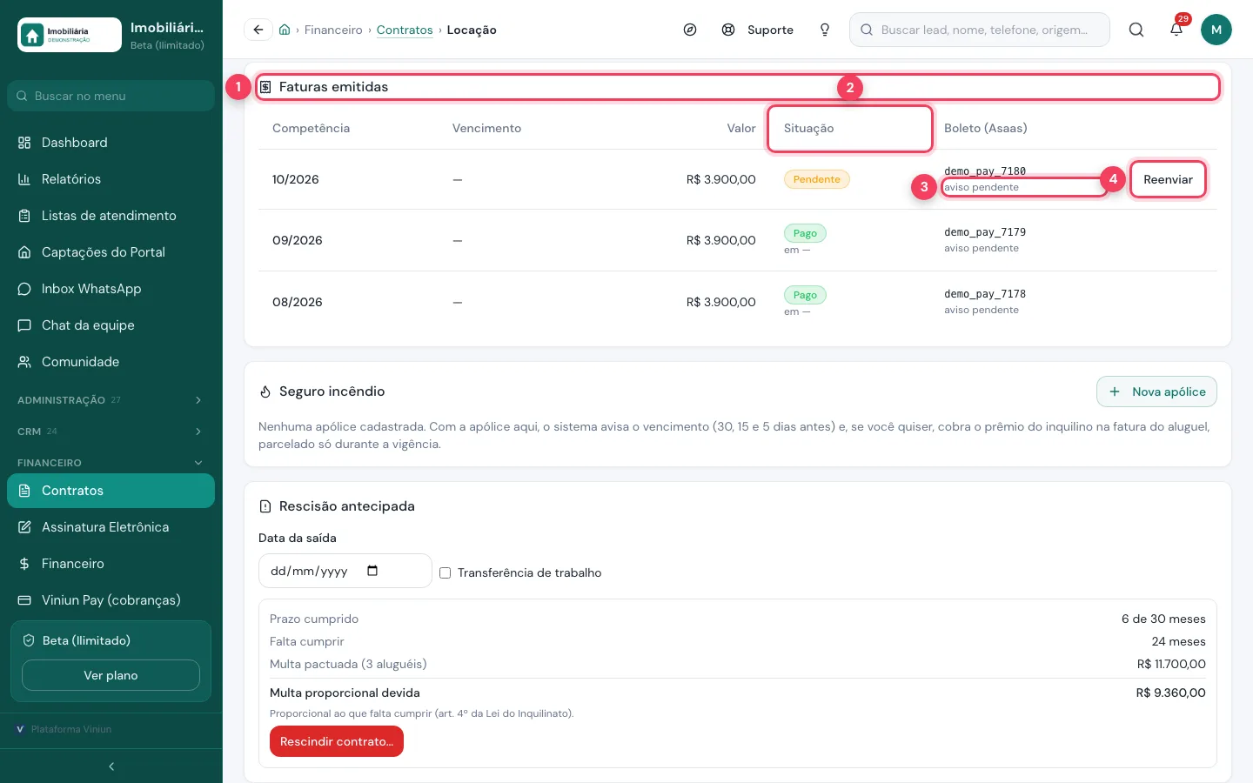Go to Listas de atendimento
The height and width of the screenshot is (783, 1253).
coord(111,216)
